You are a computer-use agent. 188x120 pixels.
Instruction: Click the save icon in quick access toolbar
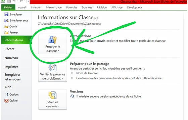[x=9, y=1]
